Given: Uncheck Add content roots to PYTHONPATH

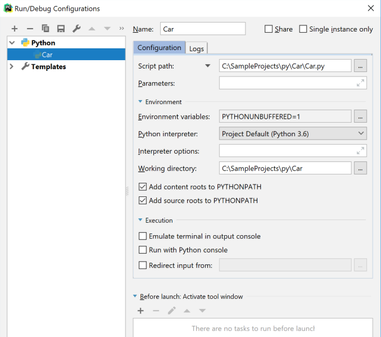Looking at the screenshot, I should click(143, 187).
